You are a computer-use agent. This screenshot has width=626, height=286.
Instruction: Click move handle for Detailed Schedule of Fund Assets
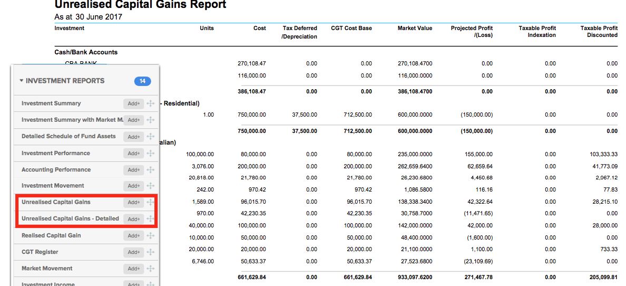tap(151, 137)
